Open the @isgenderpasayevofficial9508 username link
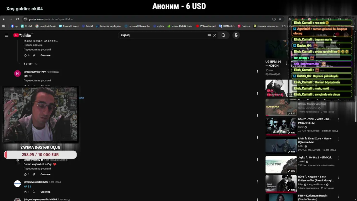Image resolution: width=357 pixels, height=201 pixels. click(x=40, y=199)
